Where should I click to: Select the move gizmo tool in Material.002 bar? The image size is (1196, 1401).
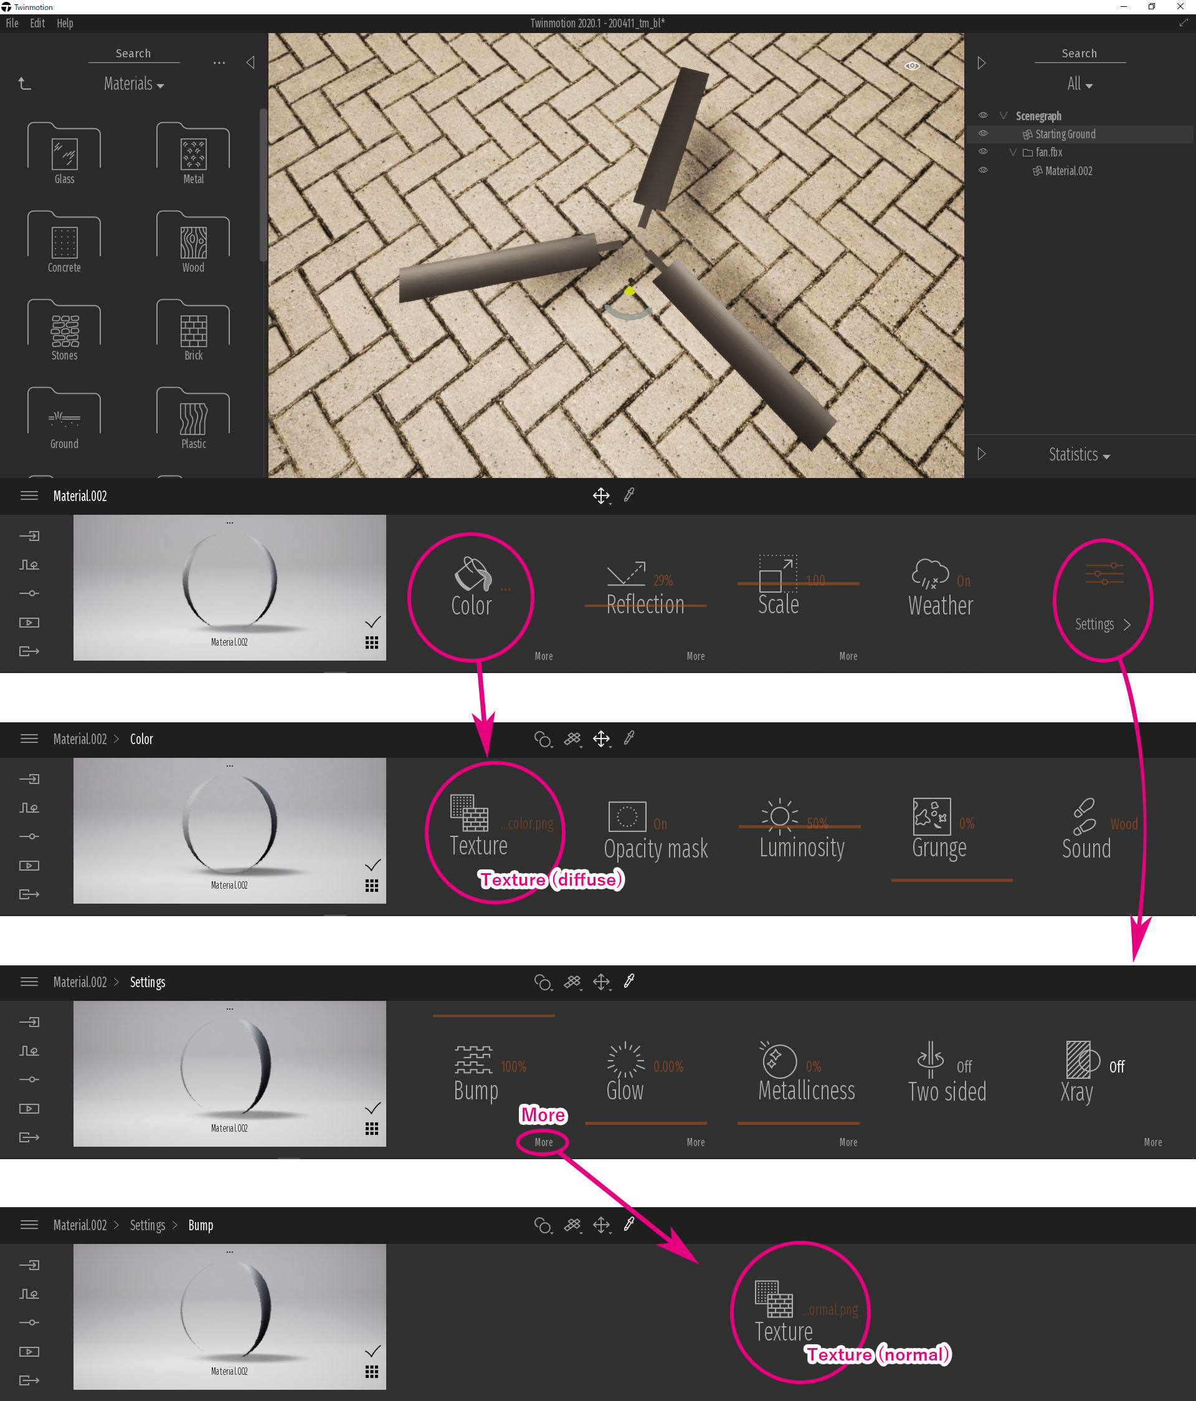pos(601,495)
